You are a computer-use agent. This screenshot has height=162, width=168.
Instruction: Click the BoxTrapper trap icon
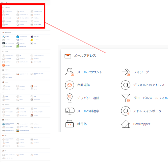point(125,124)
